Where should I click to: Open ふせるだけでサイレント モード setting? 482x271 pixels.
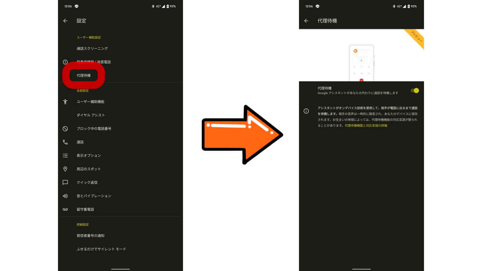pyautogui.click(x=101, y=249)
